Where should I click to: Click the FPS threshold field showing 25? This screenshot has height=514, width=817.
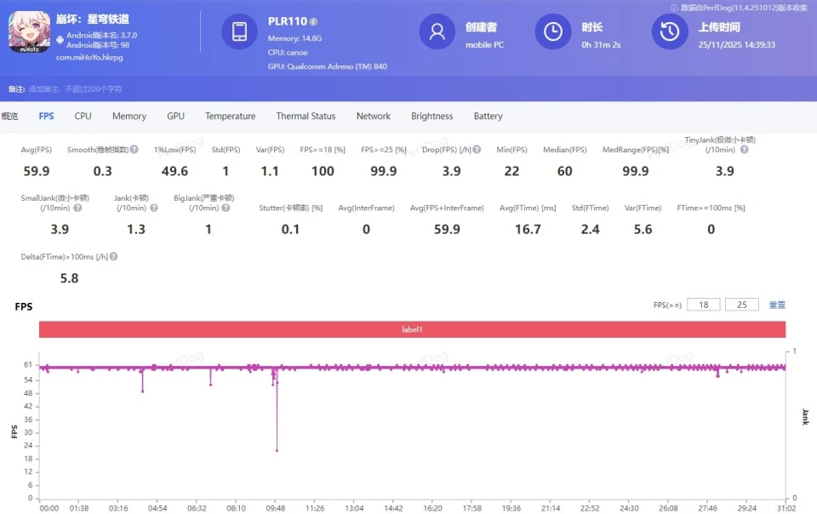pos(741,305)
